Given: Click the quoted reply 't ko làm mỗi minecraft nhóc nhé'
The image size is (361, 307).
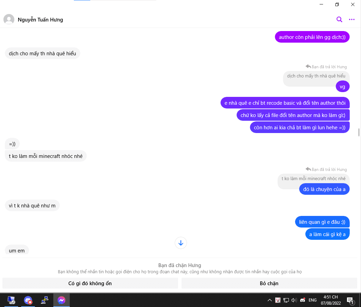Looking at the screenshot, I should pos(313,178).
